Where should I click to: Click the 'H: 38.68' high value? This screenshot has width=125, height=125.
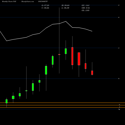[65, 5]
